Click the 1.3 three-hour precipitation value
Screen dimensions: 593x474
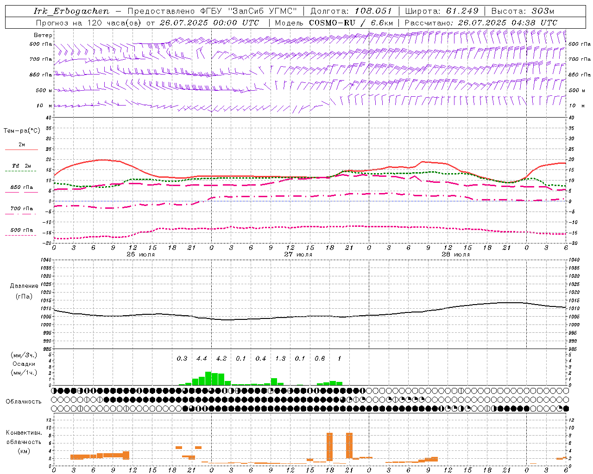pos(280,359)
